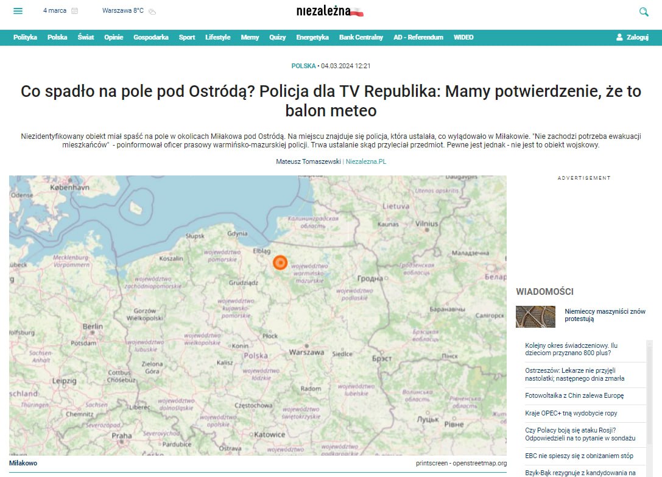This screenshot has width=662, height=477.
Task: Click the weather cloud icon
Action: 152,11
